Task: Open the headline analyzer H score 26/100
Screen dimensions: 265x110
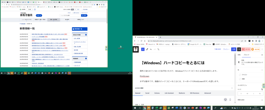Action: [246, 49]
